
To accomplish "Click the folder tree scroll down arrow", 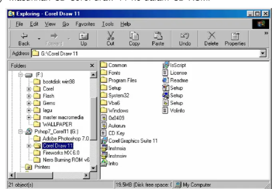I will click(x=93, y=168).
